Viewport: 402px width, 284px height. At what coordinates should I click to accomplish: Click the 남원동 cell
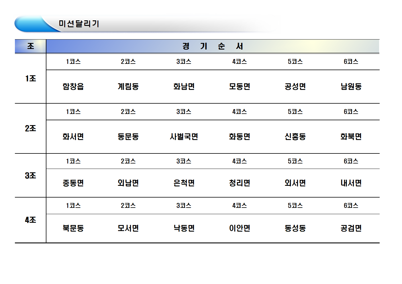click(351, 86)
